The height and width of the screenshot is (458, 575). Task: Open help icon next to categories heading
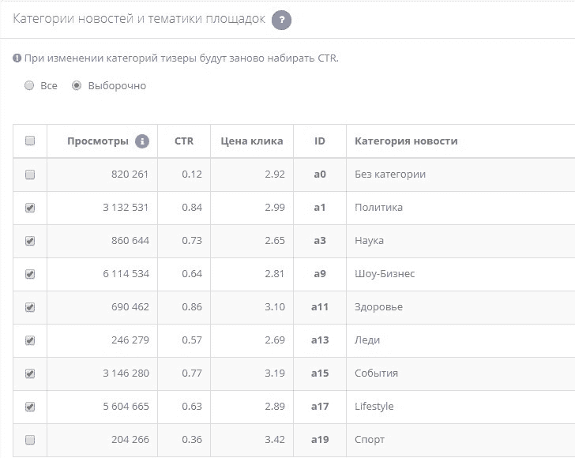coord(281,20)
